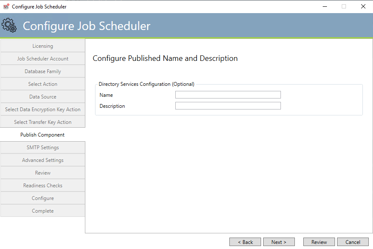Select the Database Family step
The height and width of the screenshot is (249, 373).
[43, 71]
